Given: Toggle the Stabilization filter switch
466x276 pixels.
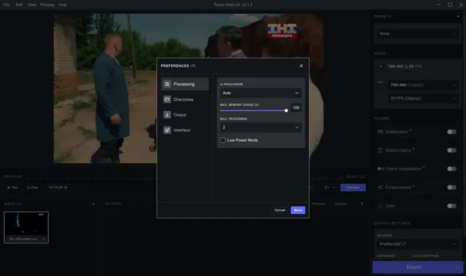Looking at the screenshot, I should (451, 132).
